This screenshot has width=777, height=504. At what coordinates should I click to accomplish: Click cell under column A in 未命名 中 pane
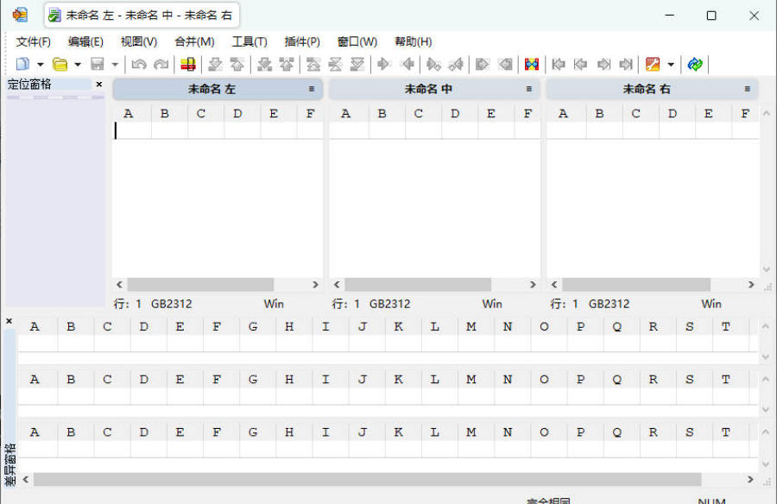point(346,130)
